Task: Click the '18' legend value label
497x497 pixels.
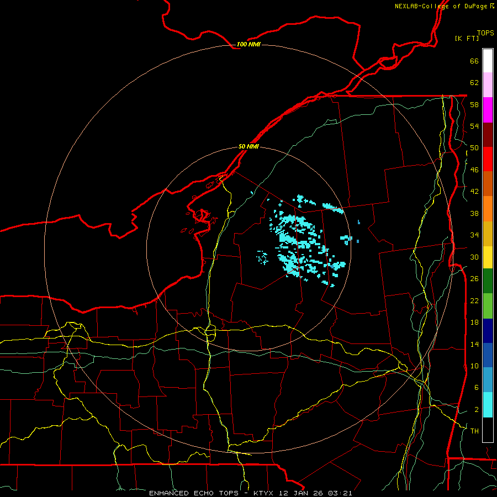Action: pos(474,322)
